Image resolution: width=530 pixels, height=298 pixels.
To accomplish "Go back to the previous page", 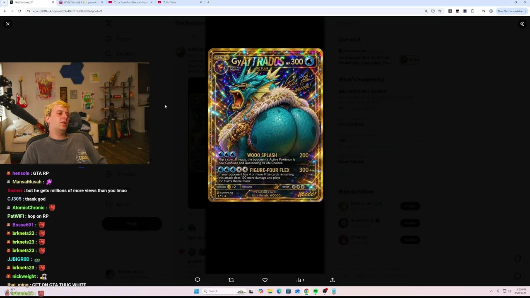I will pyautogui.click(x=5, y=11).
